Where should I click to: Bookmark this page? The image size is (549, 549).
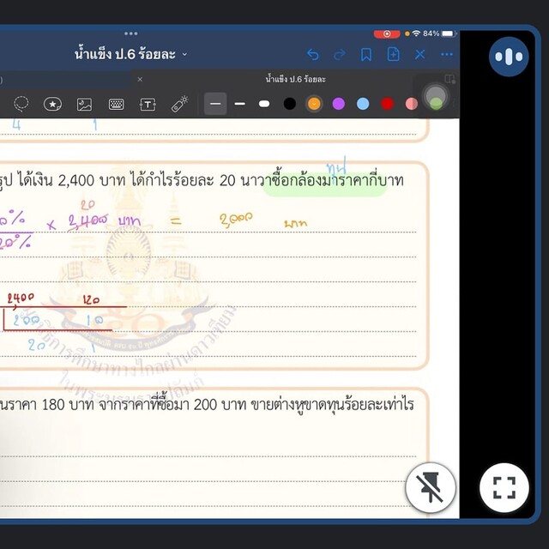point(366,55)
